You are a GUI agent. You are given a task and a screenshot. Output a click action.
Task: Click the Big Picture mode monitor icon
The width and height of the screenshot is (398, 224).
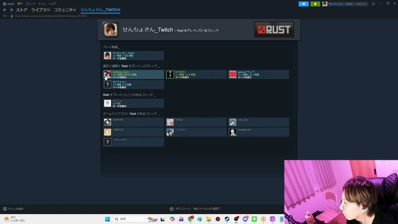tap(373, 4)
